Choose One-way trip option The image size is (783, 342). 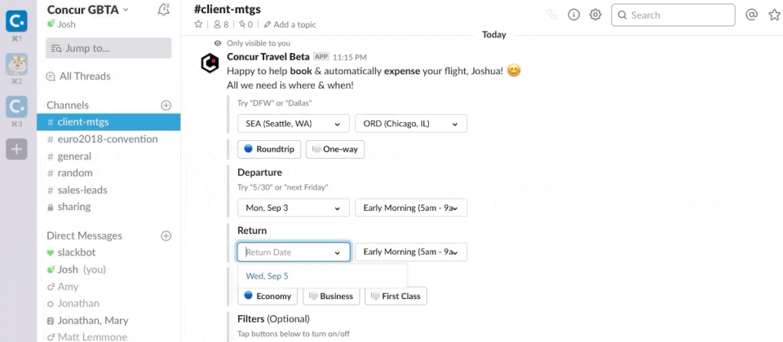point(334,149)
